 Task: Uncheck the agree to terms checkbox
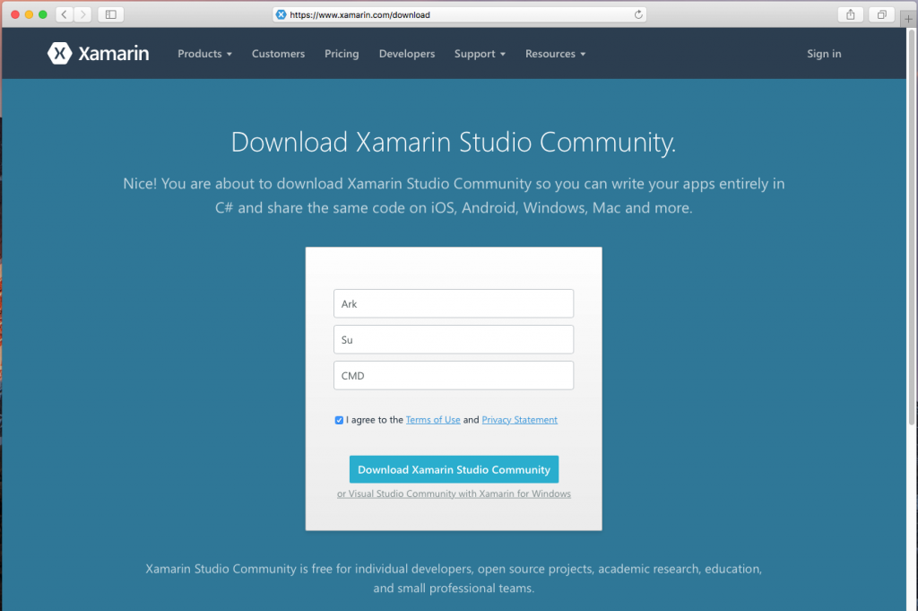click(339, 420)
